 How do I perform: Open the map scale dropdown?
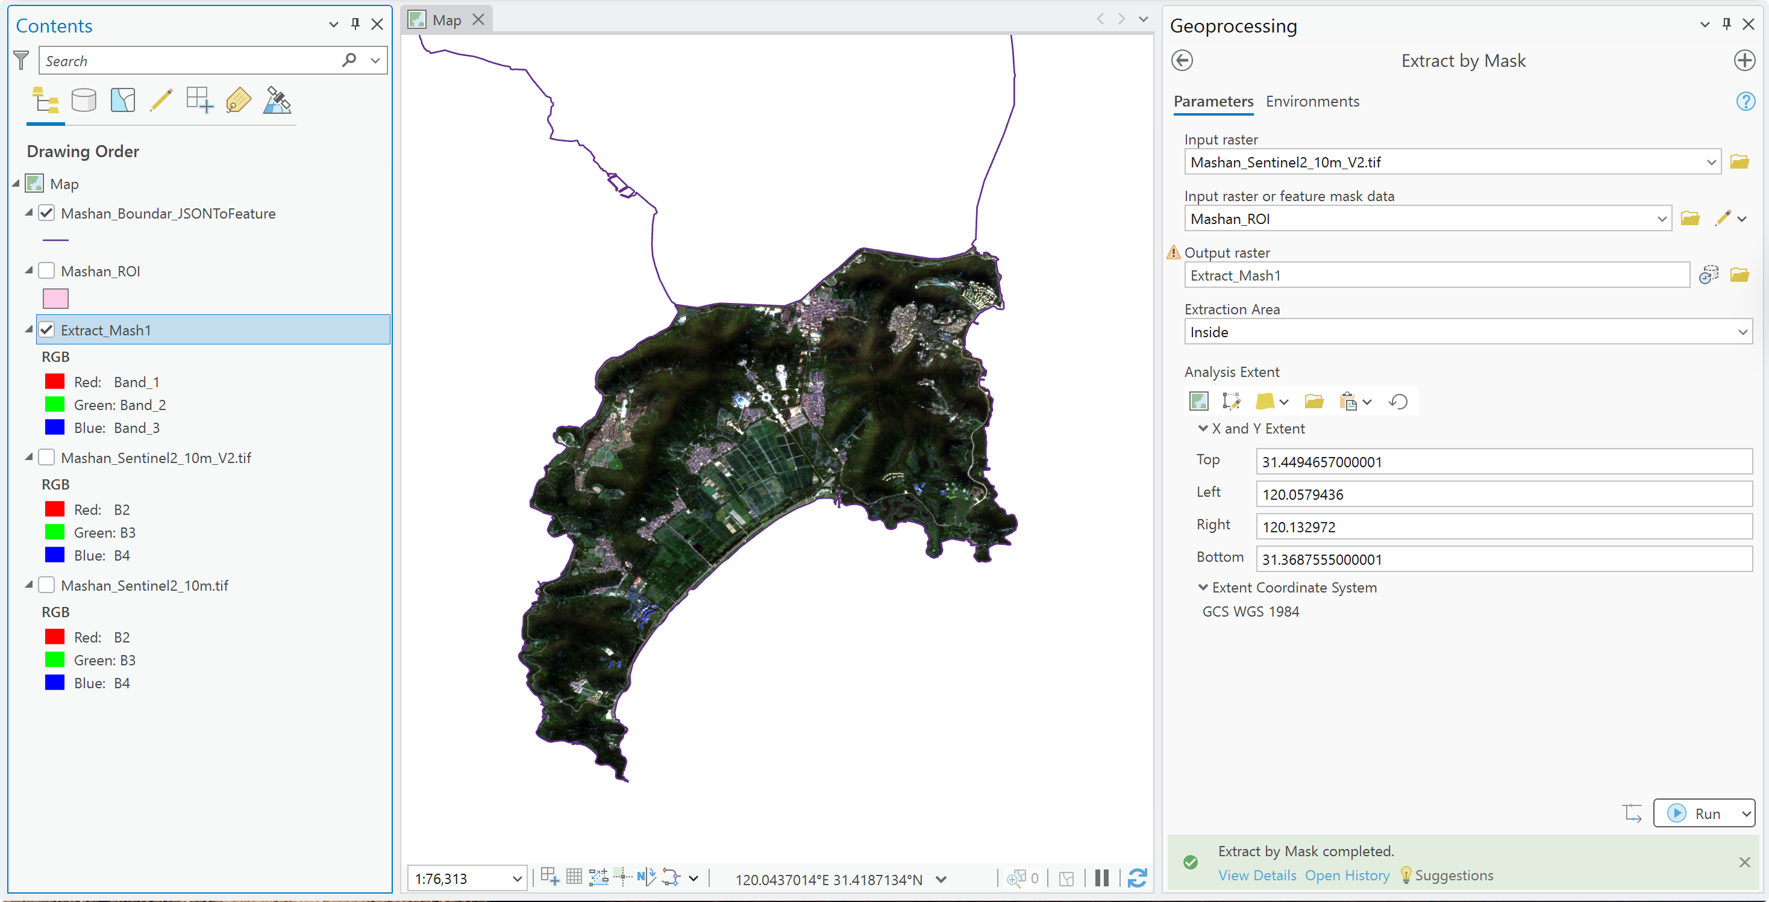[517, 879]
